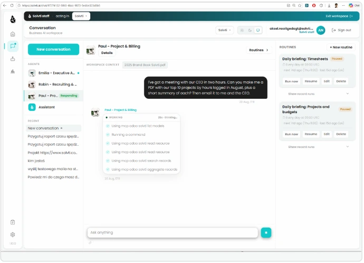Start a New conversation
364x263 pixels.
[53, 49]
